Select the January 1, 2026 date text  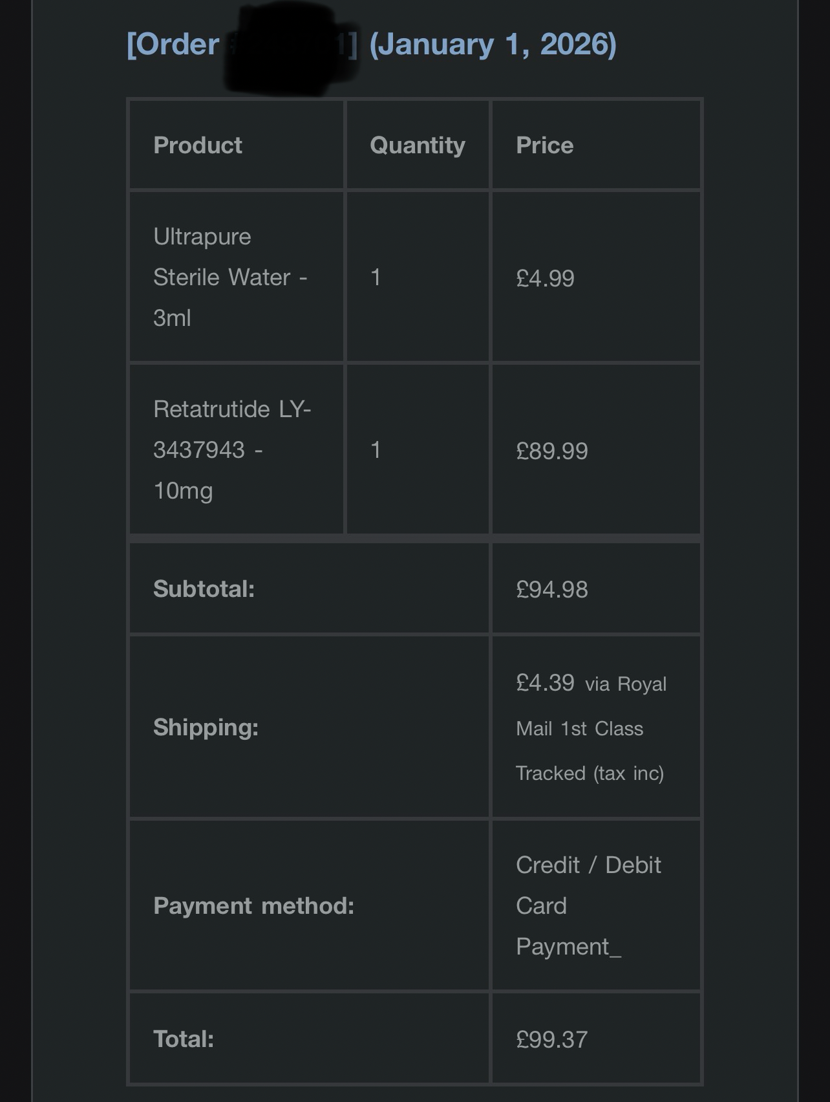tap(493, 45)
